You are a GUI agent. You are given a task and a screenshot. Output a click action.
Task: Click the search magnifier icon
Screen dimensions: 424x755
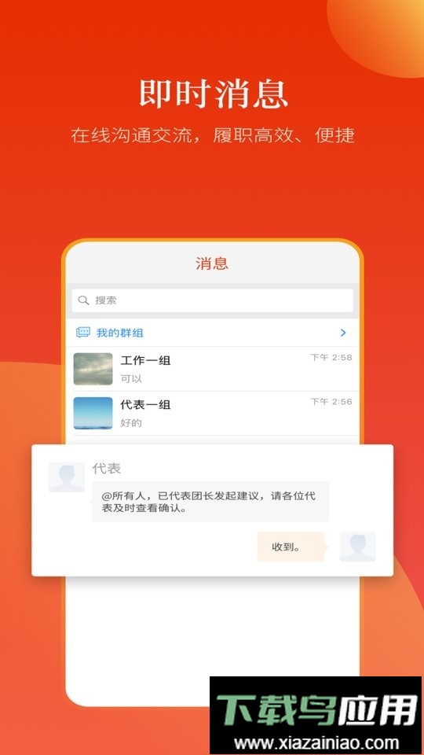click(84, 300)
